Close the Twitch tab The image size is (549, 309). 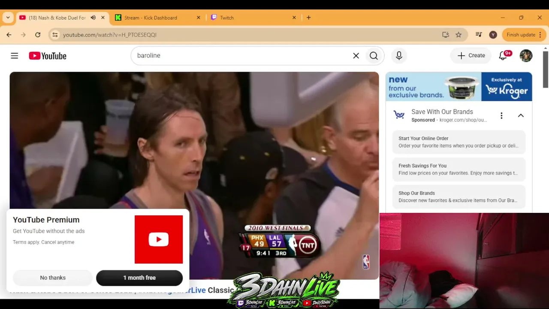tap(294, 18)
